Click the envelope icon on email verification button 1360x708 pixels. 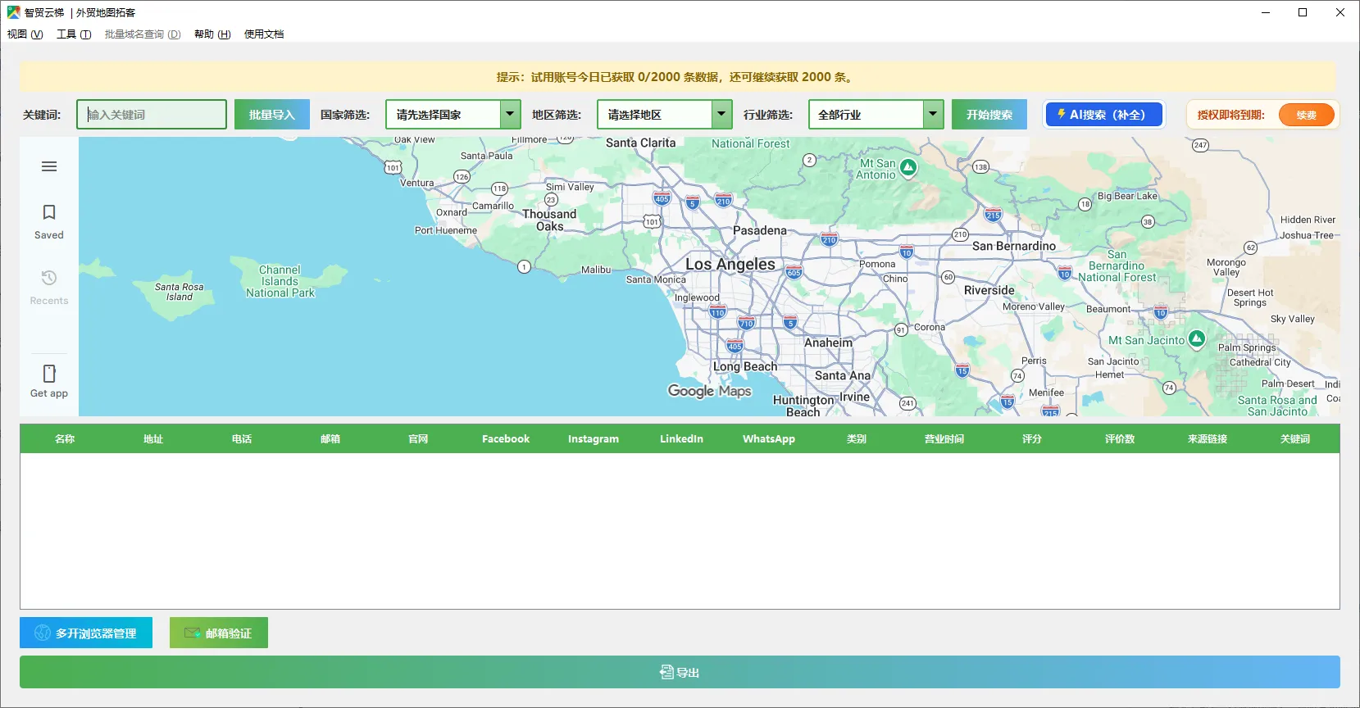tap(193, 633)
